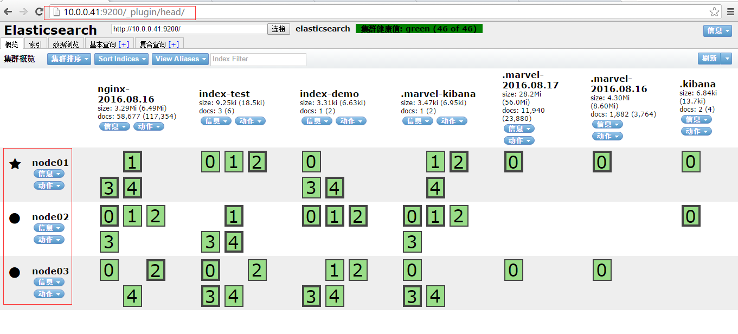Select .marvel-kibana shard 4 on node03

pos(435,296)
